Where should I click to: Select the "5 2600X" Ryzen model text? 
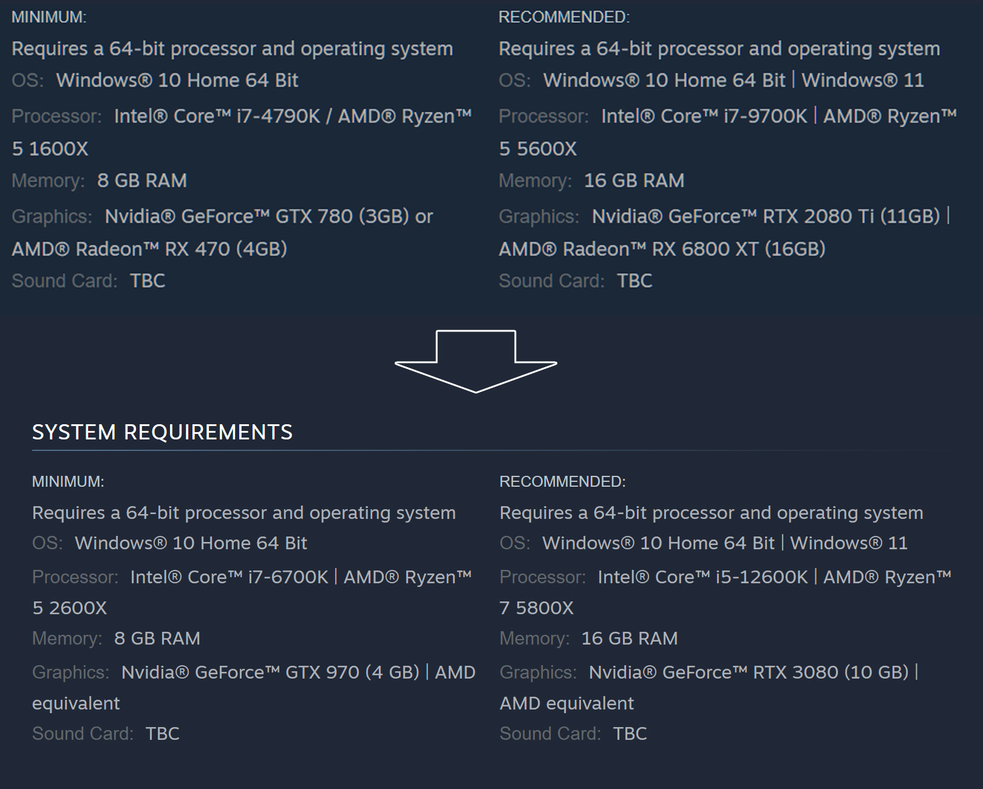pyautogui.click(x=69, y=608)
